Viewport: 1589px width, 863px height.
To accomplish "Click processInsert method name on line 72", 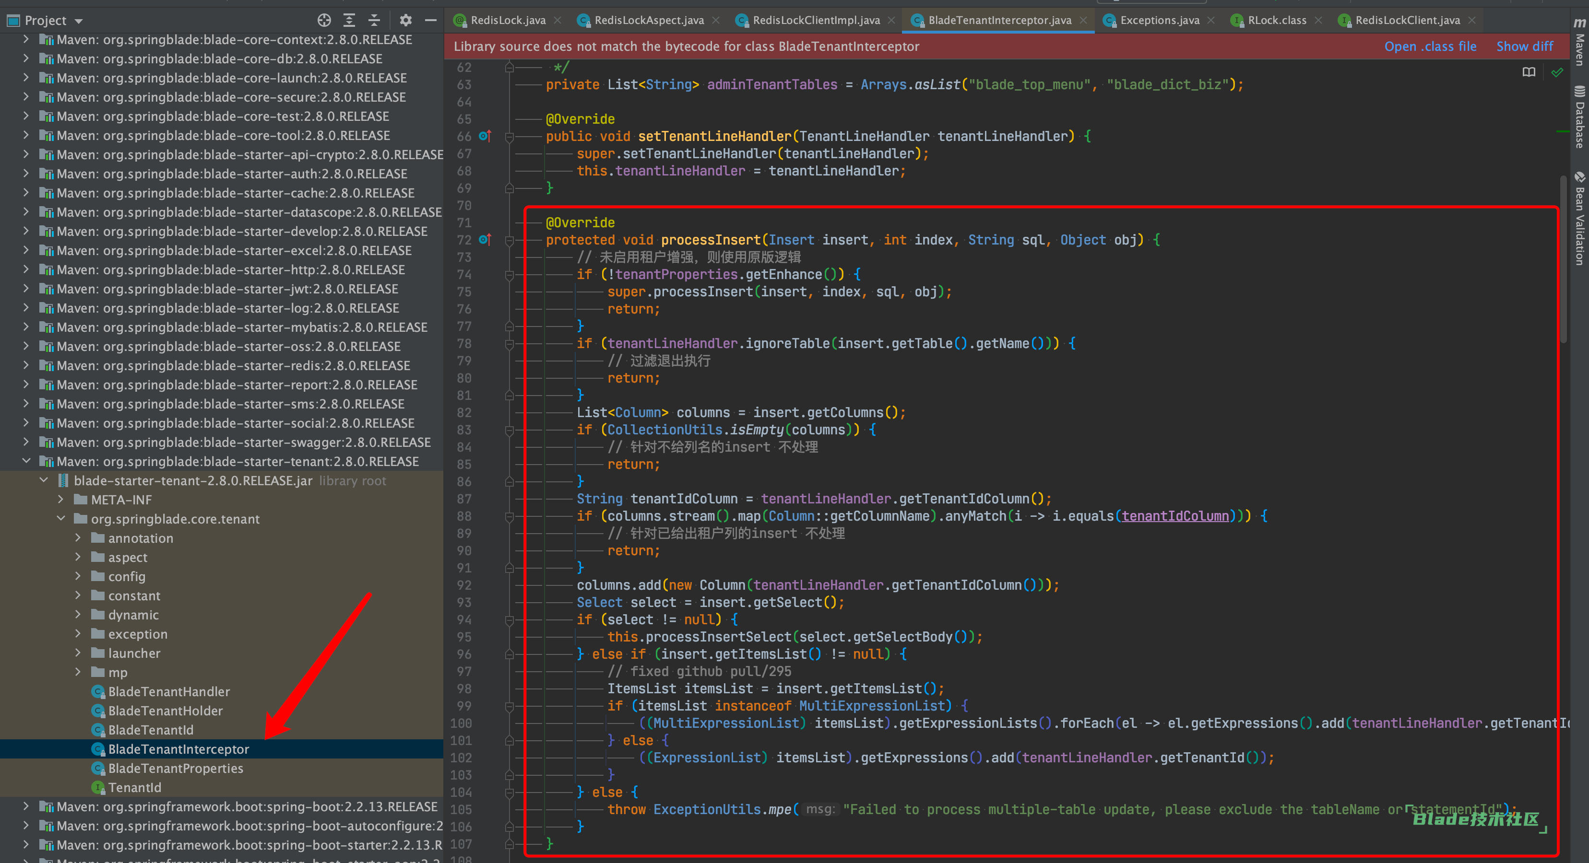I will [711, 240].
